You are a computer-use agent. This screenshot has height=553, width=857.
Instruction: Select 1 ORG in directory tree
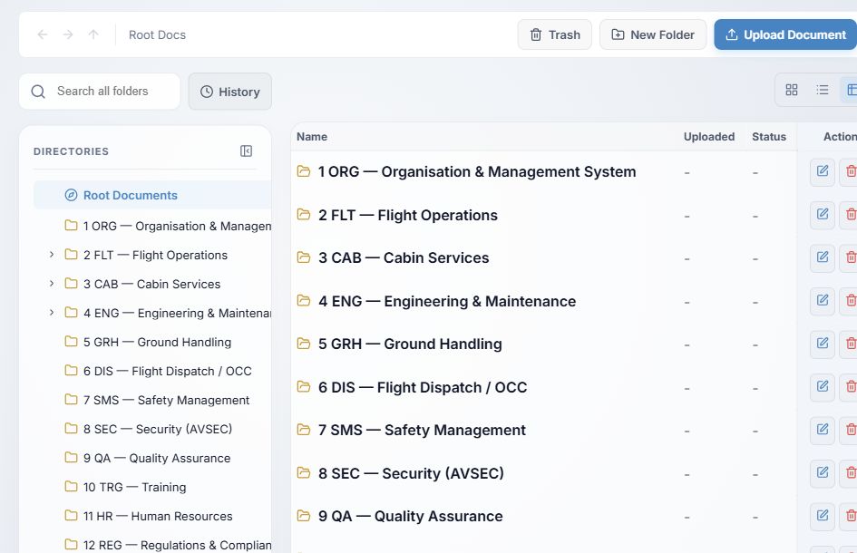click(167, 226)
